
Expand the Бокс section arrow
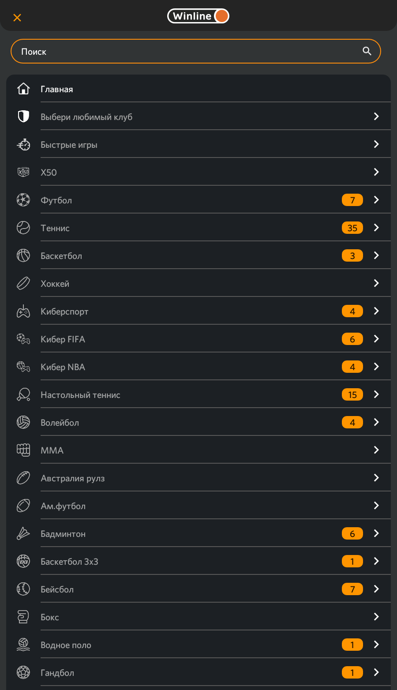(x=376, y=617)
